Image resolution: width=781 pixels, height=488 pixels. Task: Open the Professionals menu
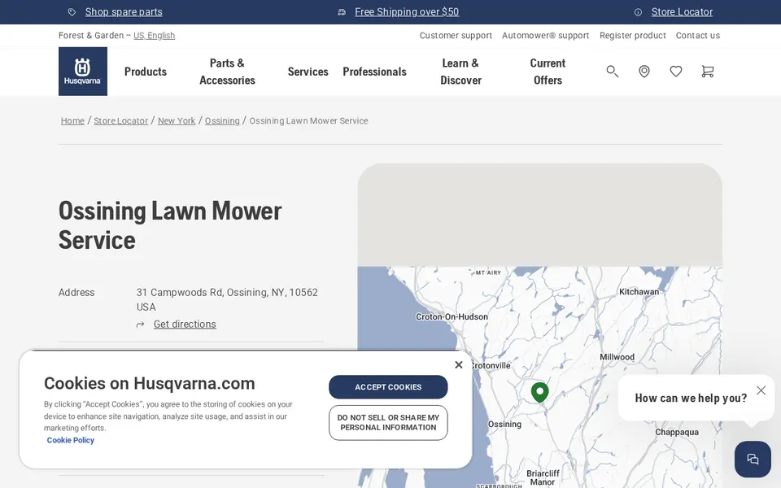point(374,72)
